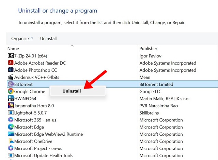Click publisher BitTorrent Limited

point(156,84)
